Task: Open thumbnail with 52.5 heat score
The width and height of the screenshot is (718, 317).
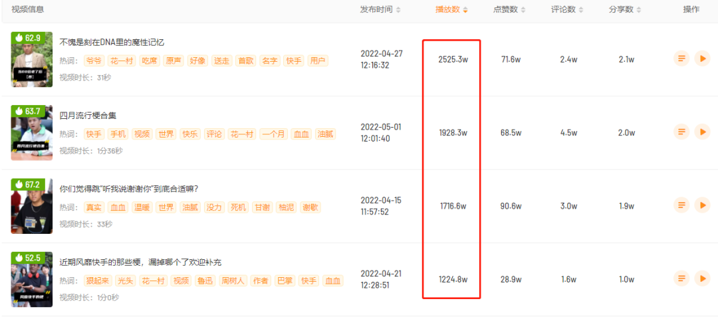Action: click(x=32, y=279)
